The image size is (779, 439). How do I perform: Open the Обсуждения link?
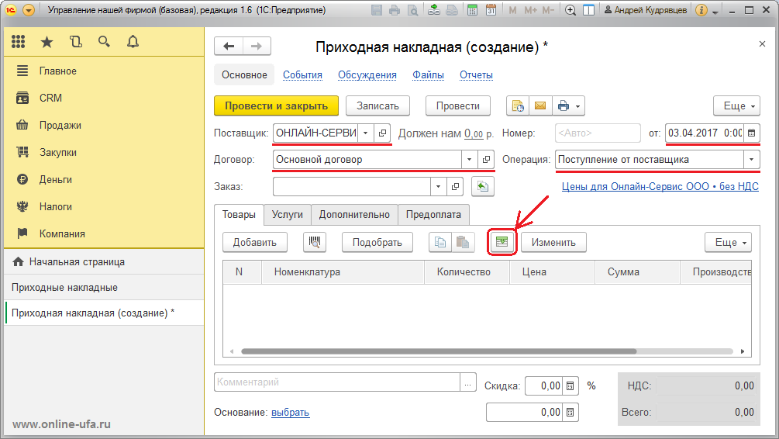(367, 74)
